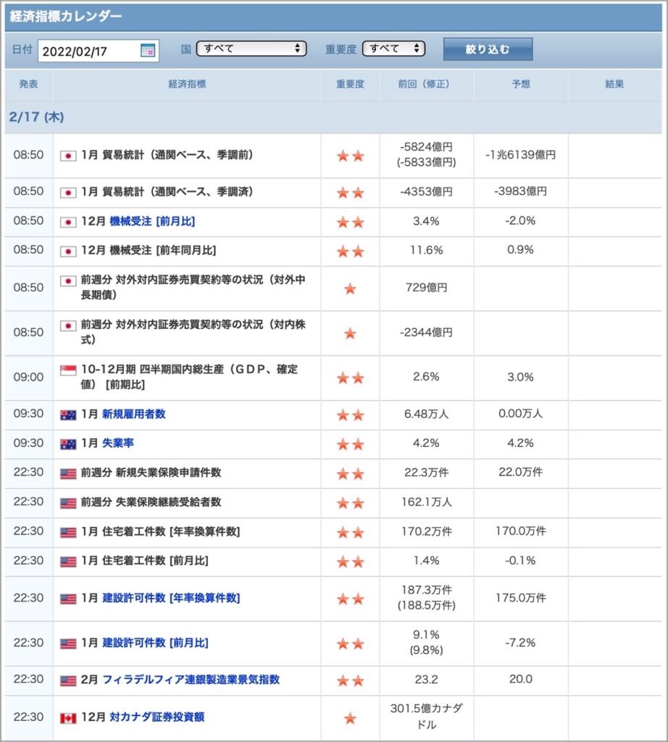The image size is (668, 742).
Task: Click Japan flag beside 機械受注 [前月比]
Action: tap(68, 222)
